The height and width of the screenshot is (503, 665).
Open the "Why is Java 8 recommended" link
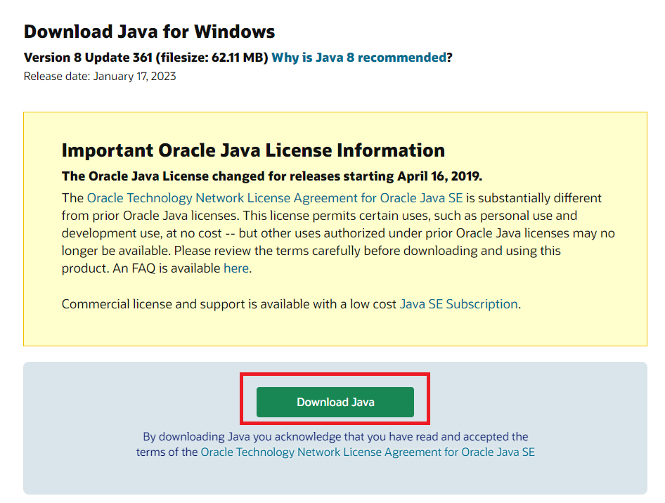(359, 57)
